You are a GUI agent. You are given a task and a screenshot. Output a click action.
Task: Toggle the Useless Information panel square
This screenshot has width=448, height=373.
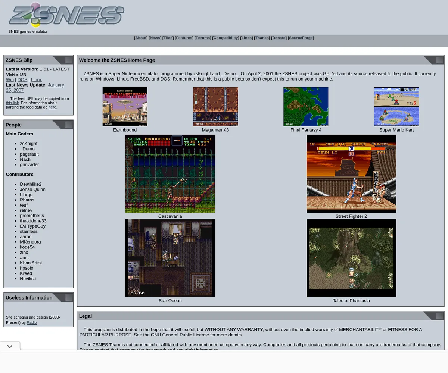(x=69, y=297)
